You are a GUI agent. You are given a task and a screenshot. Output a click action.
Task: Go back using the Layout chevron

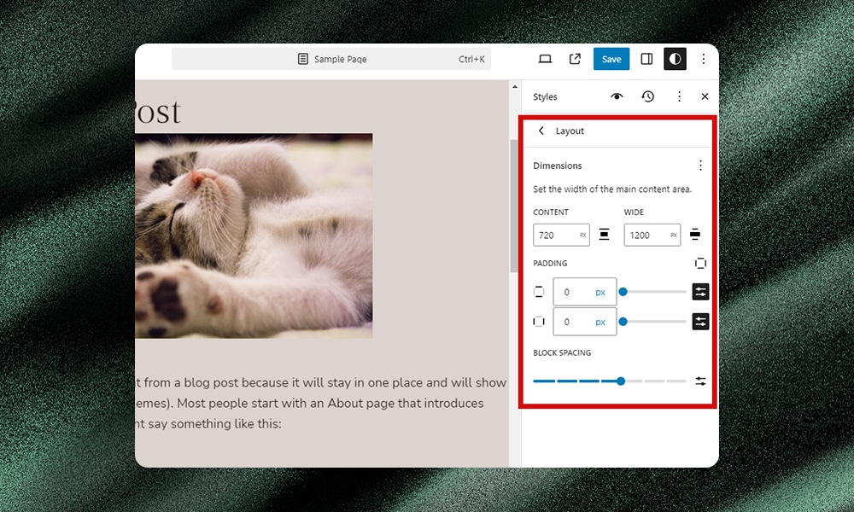pyautogui.click(x=541, y=131)
